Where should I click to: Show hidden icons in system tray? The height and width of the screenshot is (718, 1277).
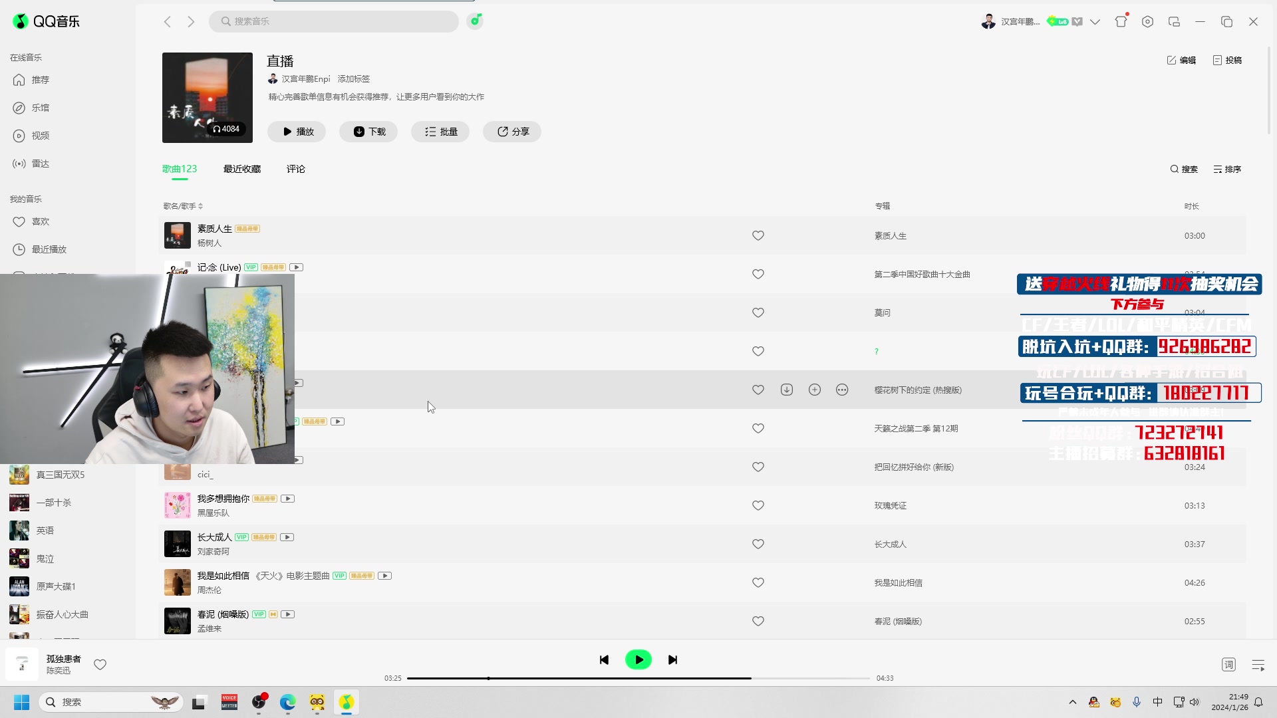[x=1073, y=702]
